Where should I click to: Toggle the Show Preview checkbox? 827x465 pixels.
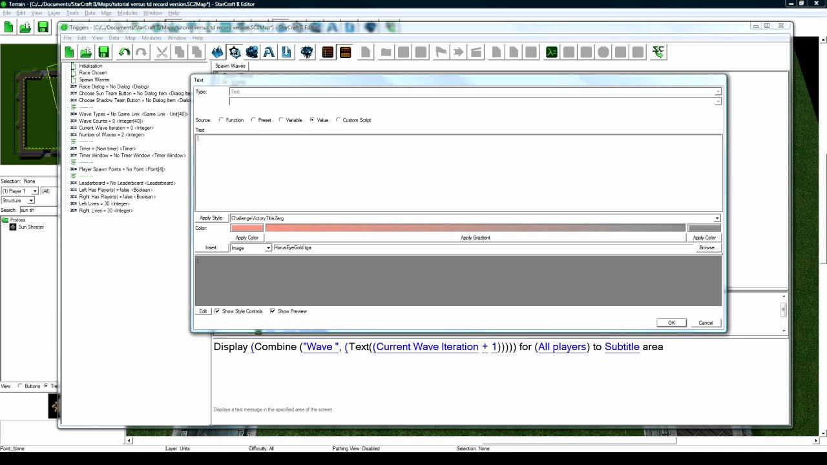tap(273, 311)
